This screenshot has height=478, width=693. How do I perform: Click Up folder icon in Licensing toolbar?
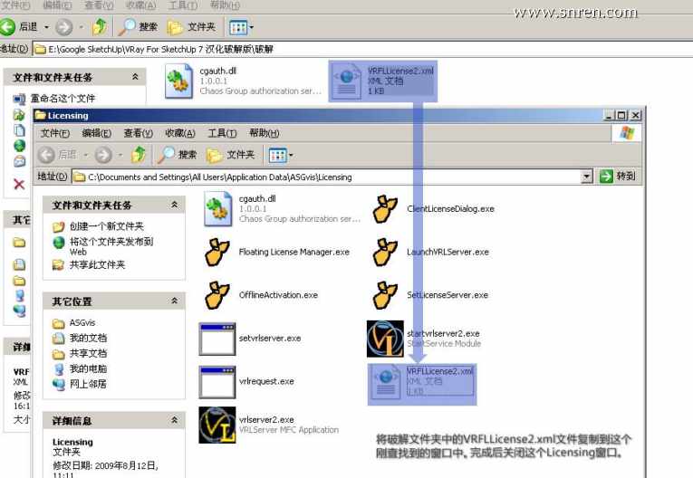(139, 155)
